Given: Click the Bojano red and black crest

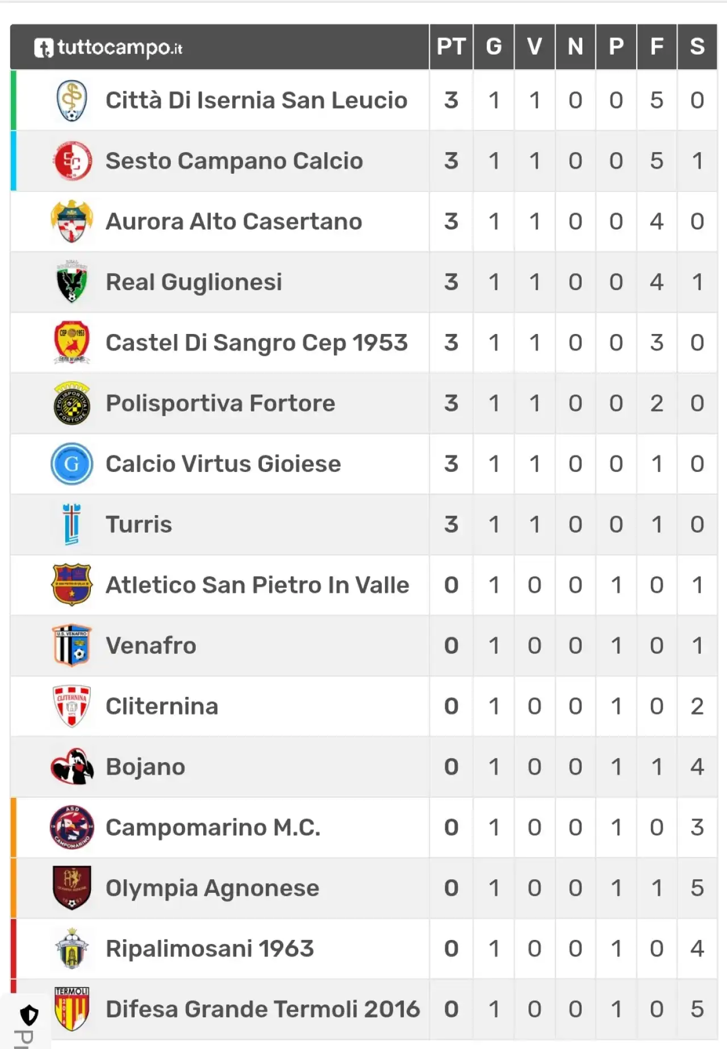Looking at the screenshot, I should coord(72,767).
